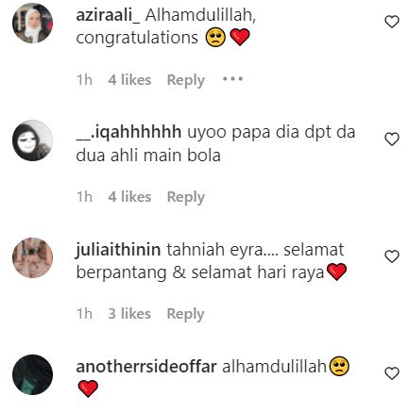This screenshot has width=409, height=412.
Task: Like aziraali_'s comment with heart icon
Action: click(x=392, y=22)
